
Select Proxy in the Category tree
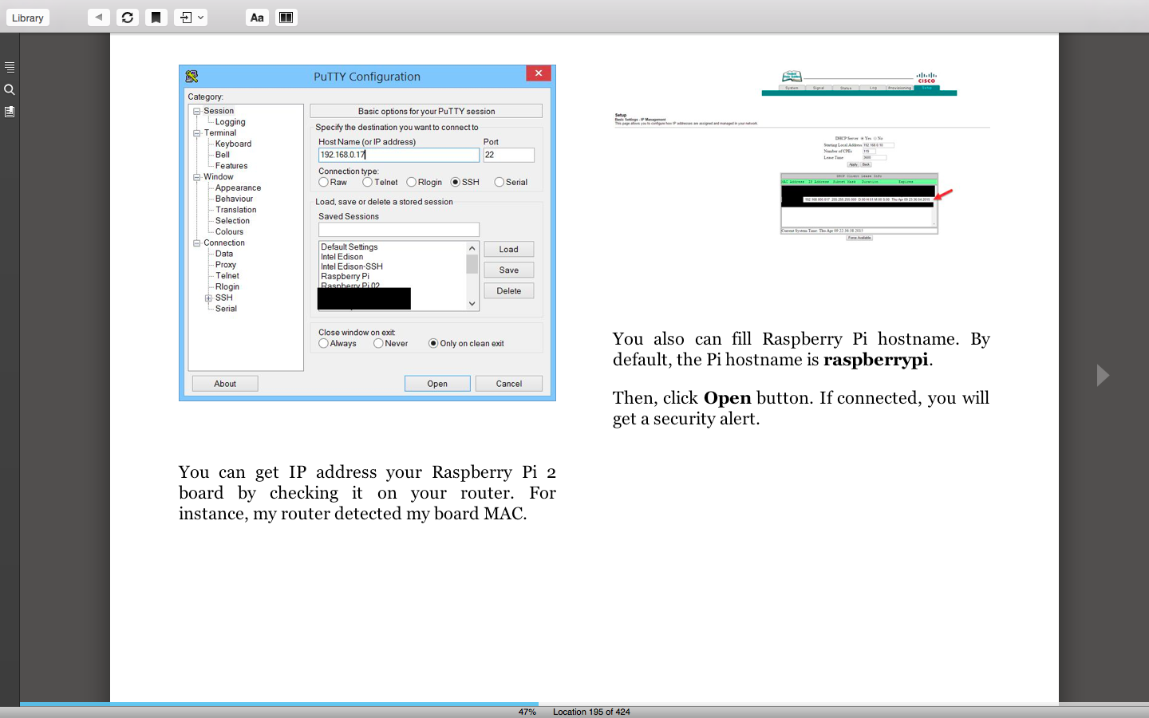[x=226, y=265]
